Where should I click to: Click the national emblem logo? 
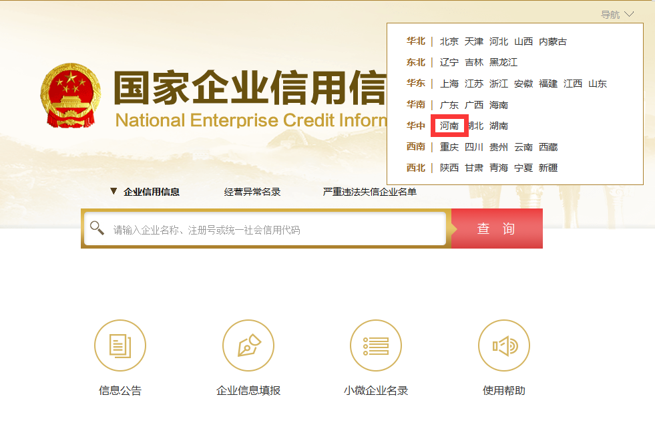tap(71, 96)
